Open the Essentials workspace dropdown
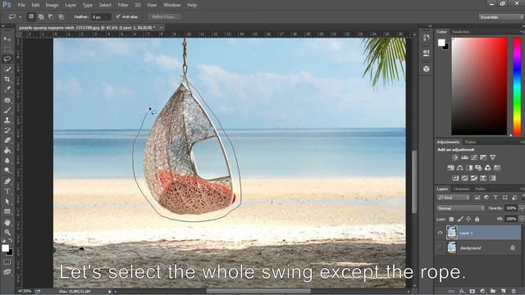 (500, 16)
